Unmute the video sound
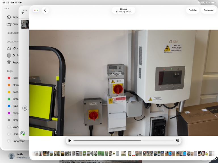Image resolution: width=218 pixels, height=163 pixels. (x=177, y=141)
